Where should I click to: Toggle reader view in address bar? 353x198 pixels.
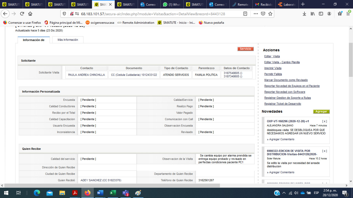[x=245, y=14]
